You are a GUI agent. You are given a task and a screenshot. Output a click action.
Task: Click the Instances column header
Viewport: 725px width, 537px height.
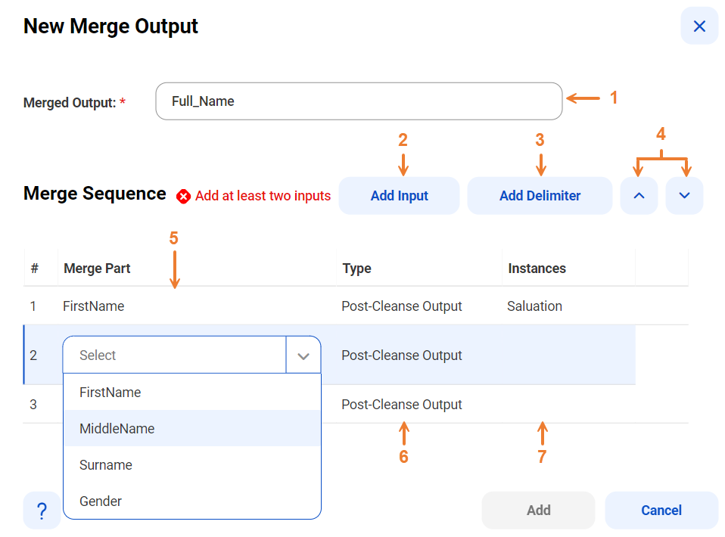pos(537,268)
